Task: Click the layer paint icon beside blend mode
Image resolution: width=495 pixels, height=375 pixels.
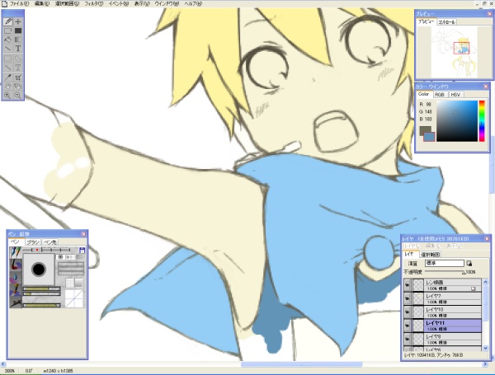Action: coord(469,263)
